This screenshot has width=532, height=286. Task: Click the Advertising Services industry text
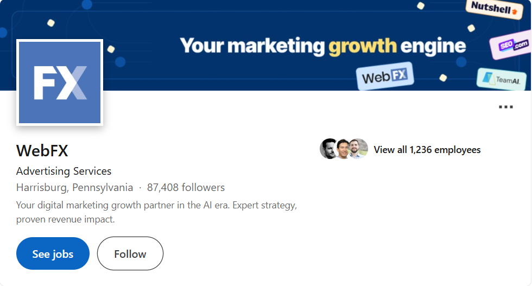pos(64,171)
